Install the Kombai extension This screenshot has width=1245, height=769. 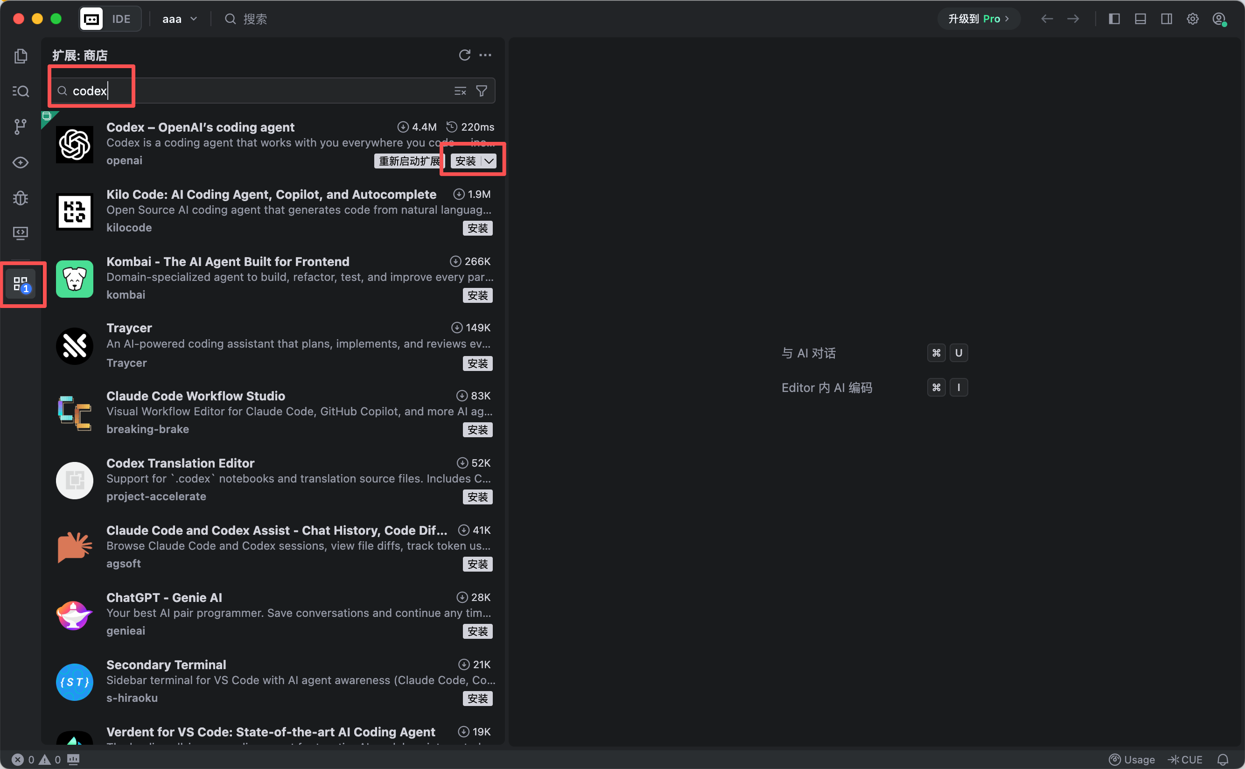[x=477, y=295]
